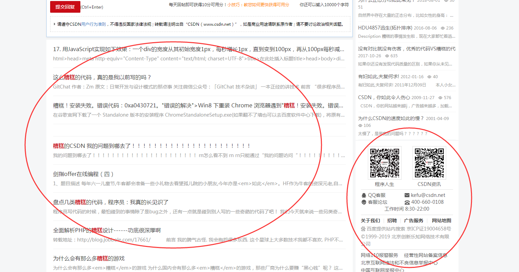
Task: Open sidebar article 为什么CSDN的速度如此的慢？
Action: click(x=391, y=118)
